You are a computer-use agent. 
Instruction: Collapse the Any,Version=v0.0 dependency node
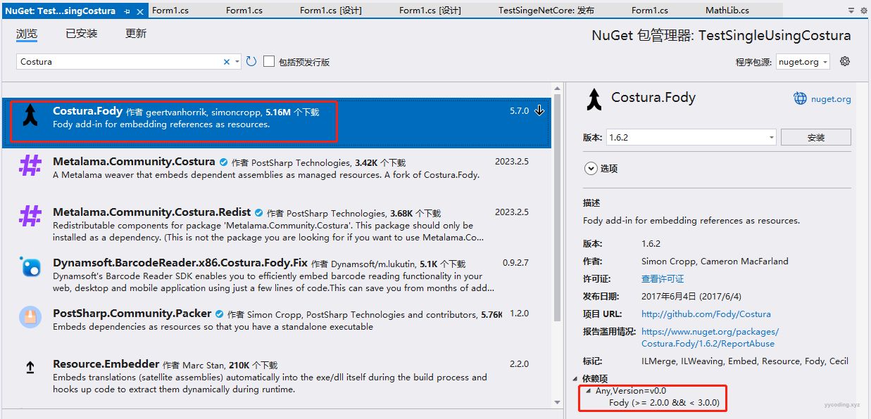pos(589,391)
